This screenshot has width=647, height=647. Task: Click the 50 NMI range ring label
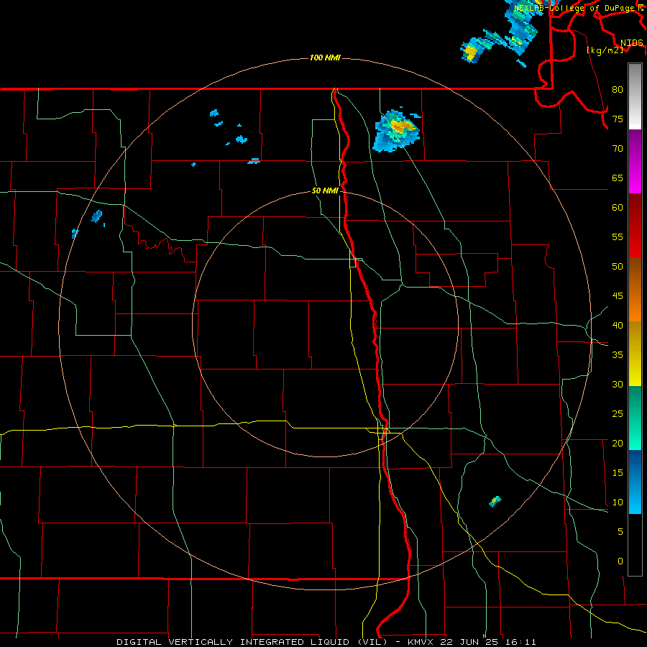pyautogui.click(x=325, y=191)
